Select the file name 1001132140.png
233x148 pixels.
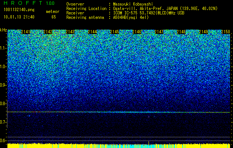[19, 10]
